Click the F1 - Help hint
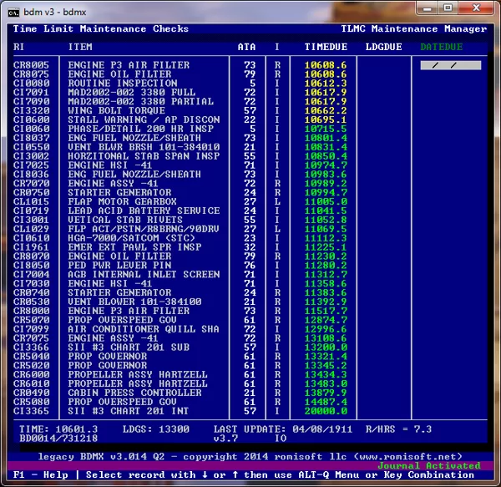 click(x=41, y=474)
